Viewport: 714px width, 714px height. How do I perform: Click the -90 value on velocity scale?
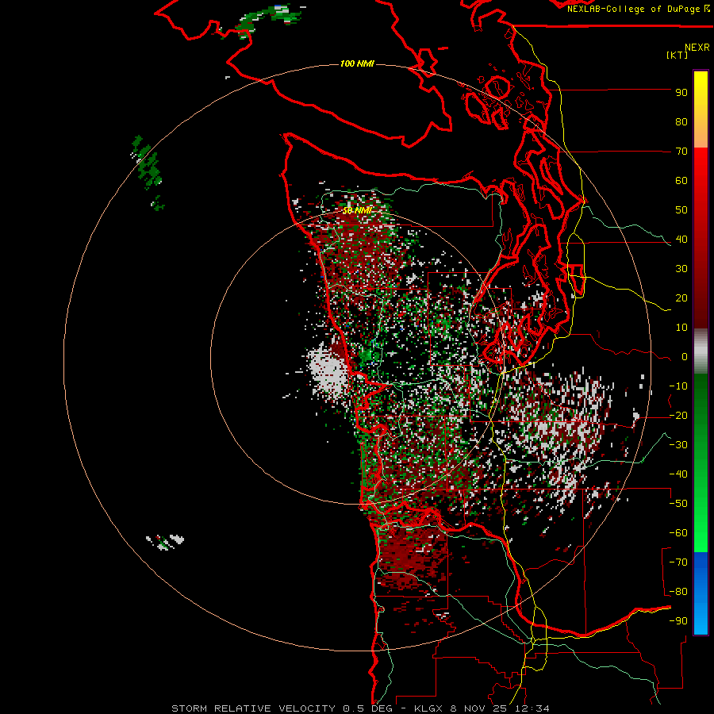[678, 621]
